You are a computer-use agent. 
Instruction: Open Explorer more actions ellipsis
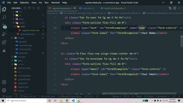click(43, 8)
